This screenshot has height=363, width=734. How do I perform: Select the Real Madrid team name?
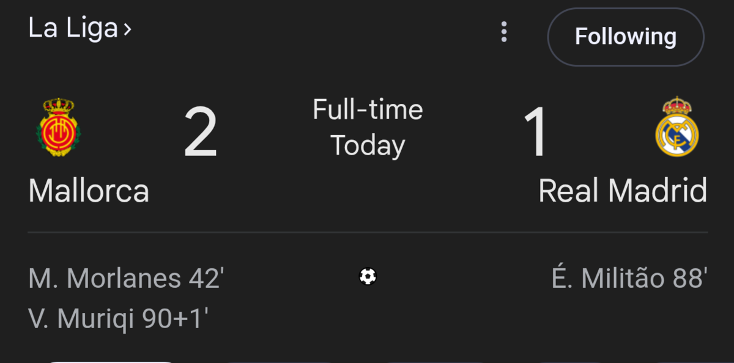[x=623, y=191]
